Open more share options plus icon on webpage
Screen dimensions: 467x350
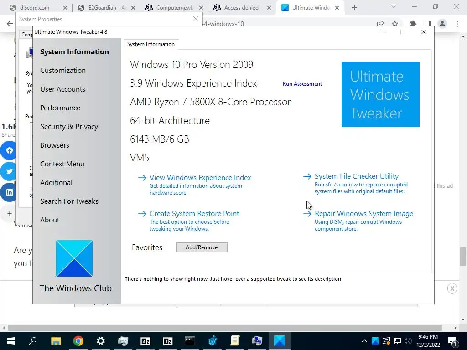point(9,213)
